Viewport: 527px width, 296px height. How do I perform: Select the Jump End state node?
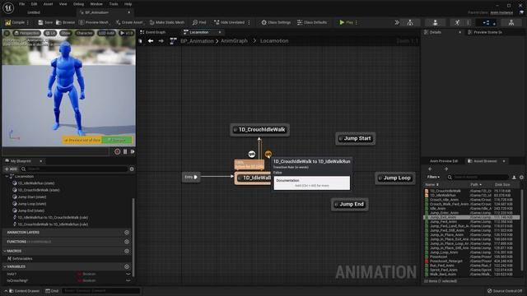click(349, 204)
